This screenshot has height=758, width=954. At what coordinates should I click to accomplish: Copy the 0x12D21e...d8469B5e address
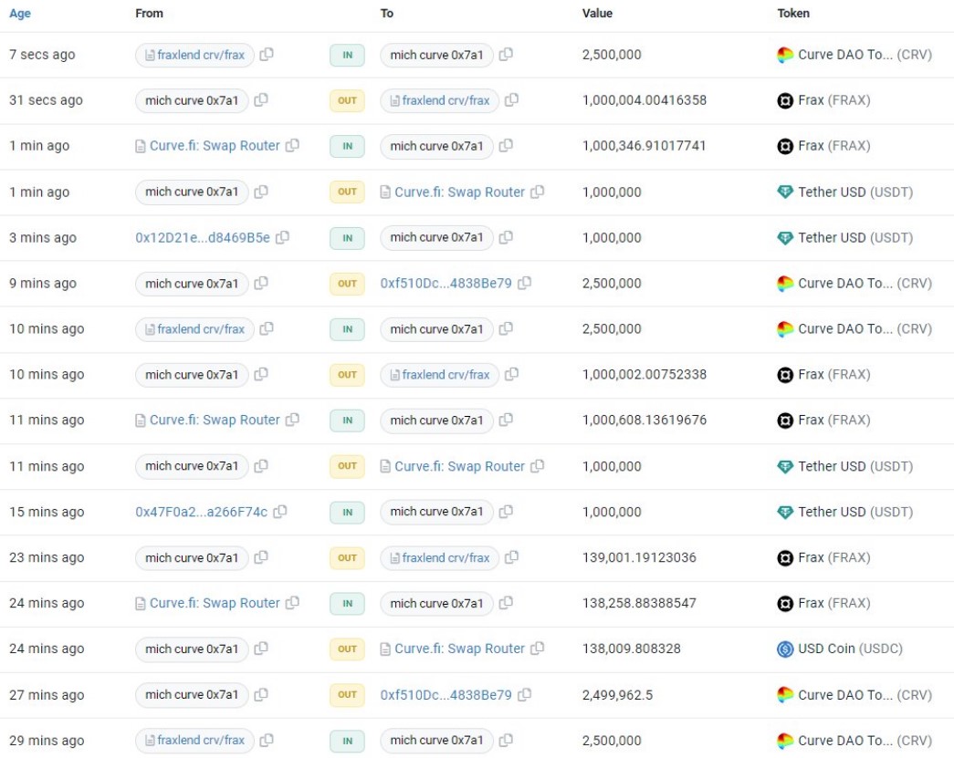pos(282,238)
